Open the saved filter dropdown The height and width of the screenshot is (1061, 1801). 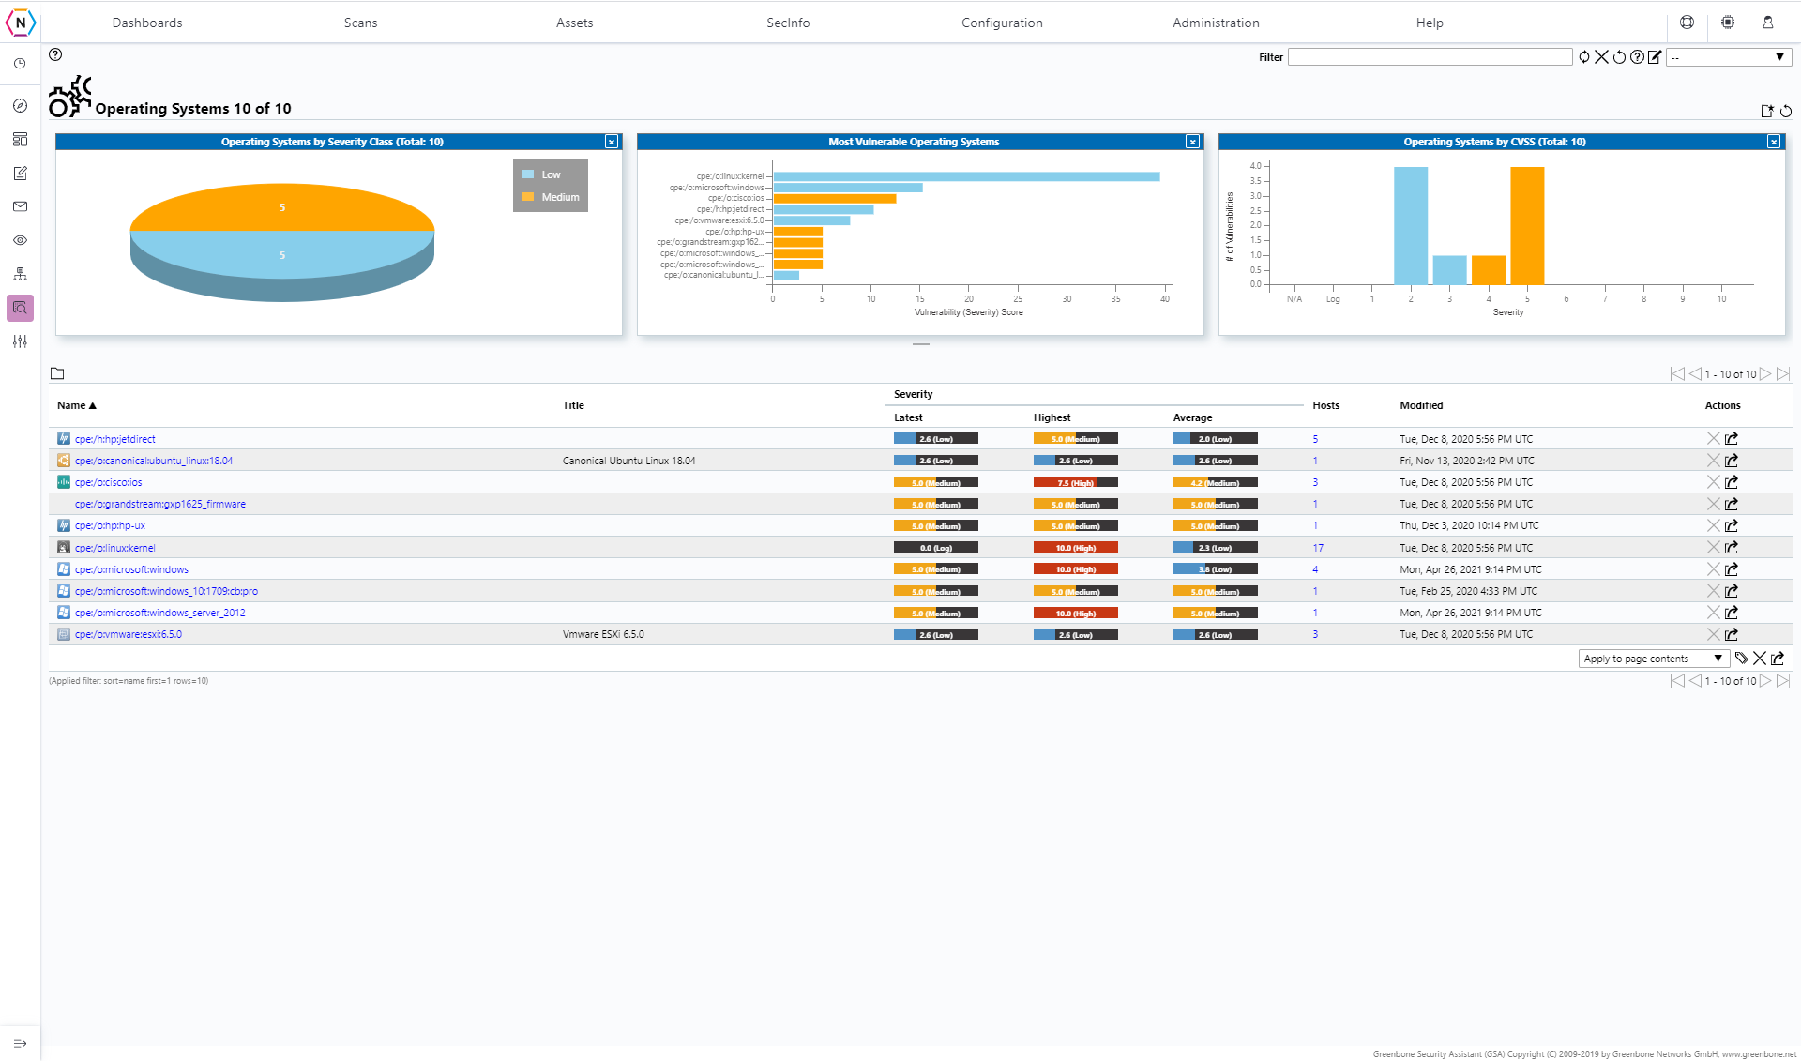point(1729,57)
